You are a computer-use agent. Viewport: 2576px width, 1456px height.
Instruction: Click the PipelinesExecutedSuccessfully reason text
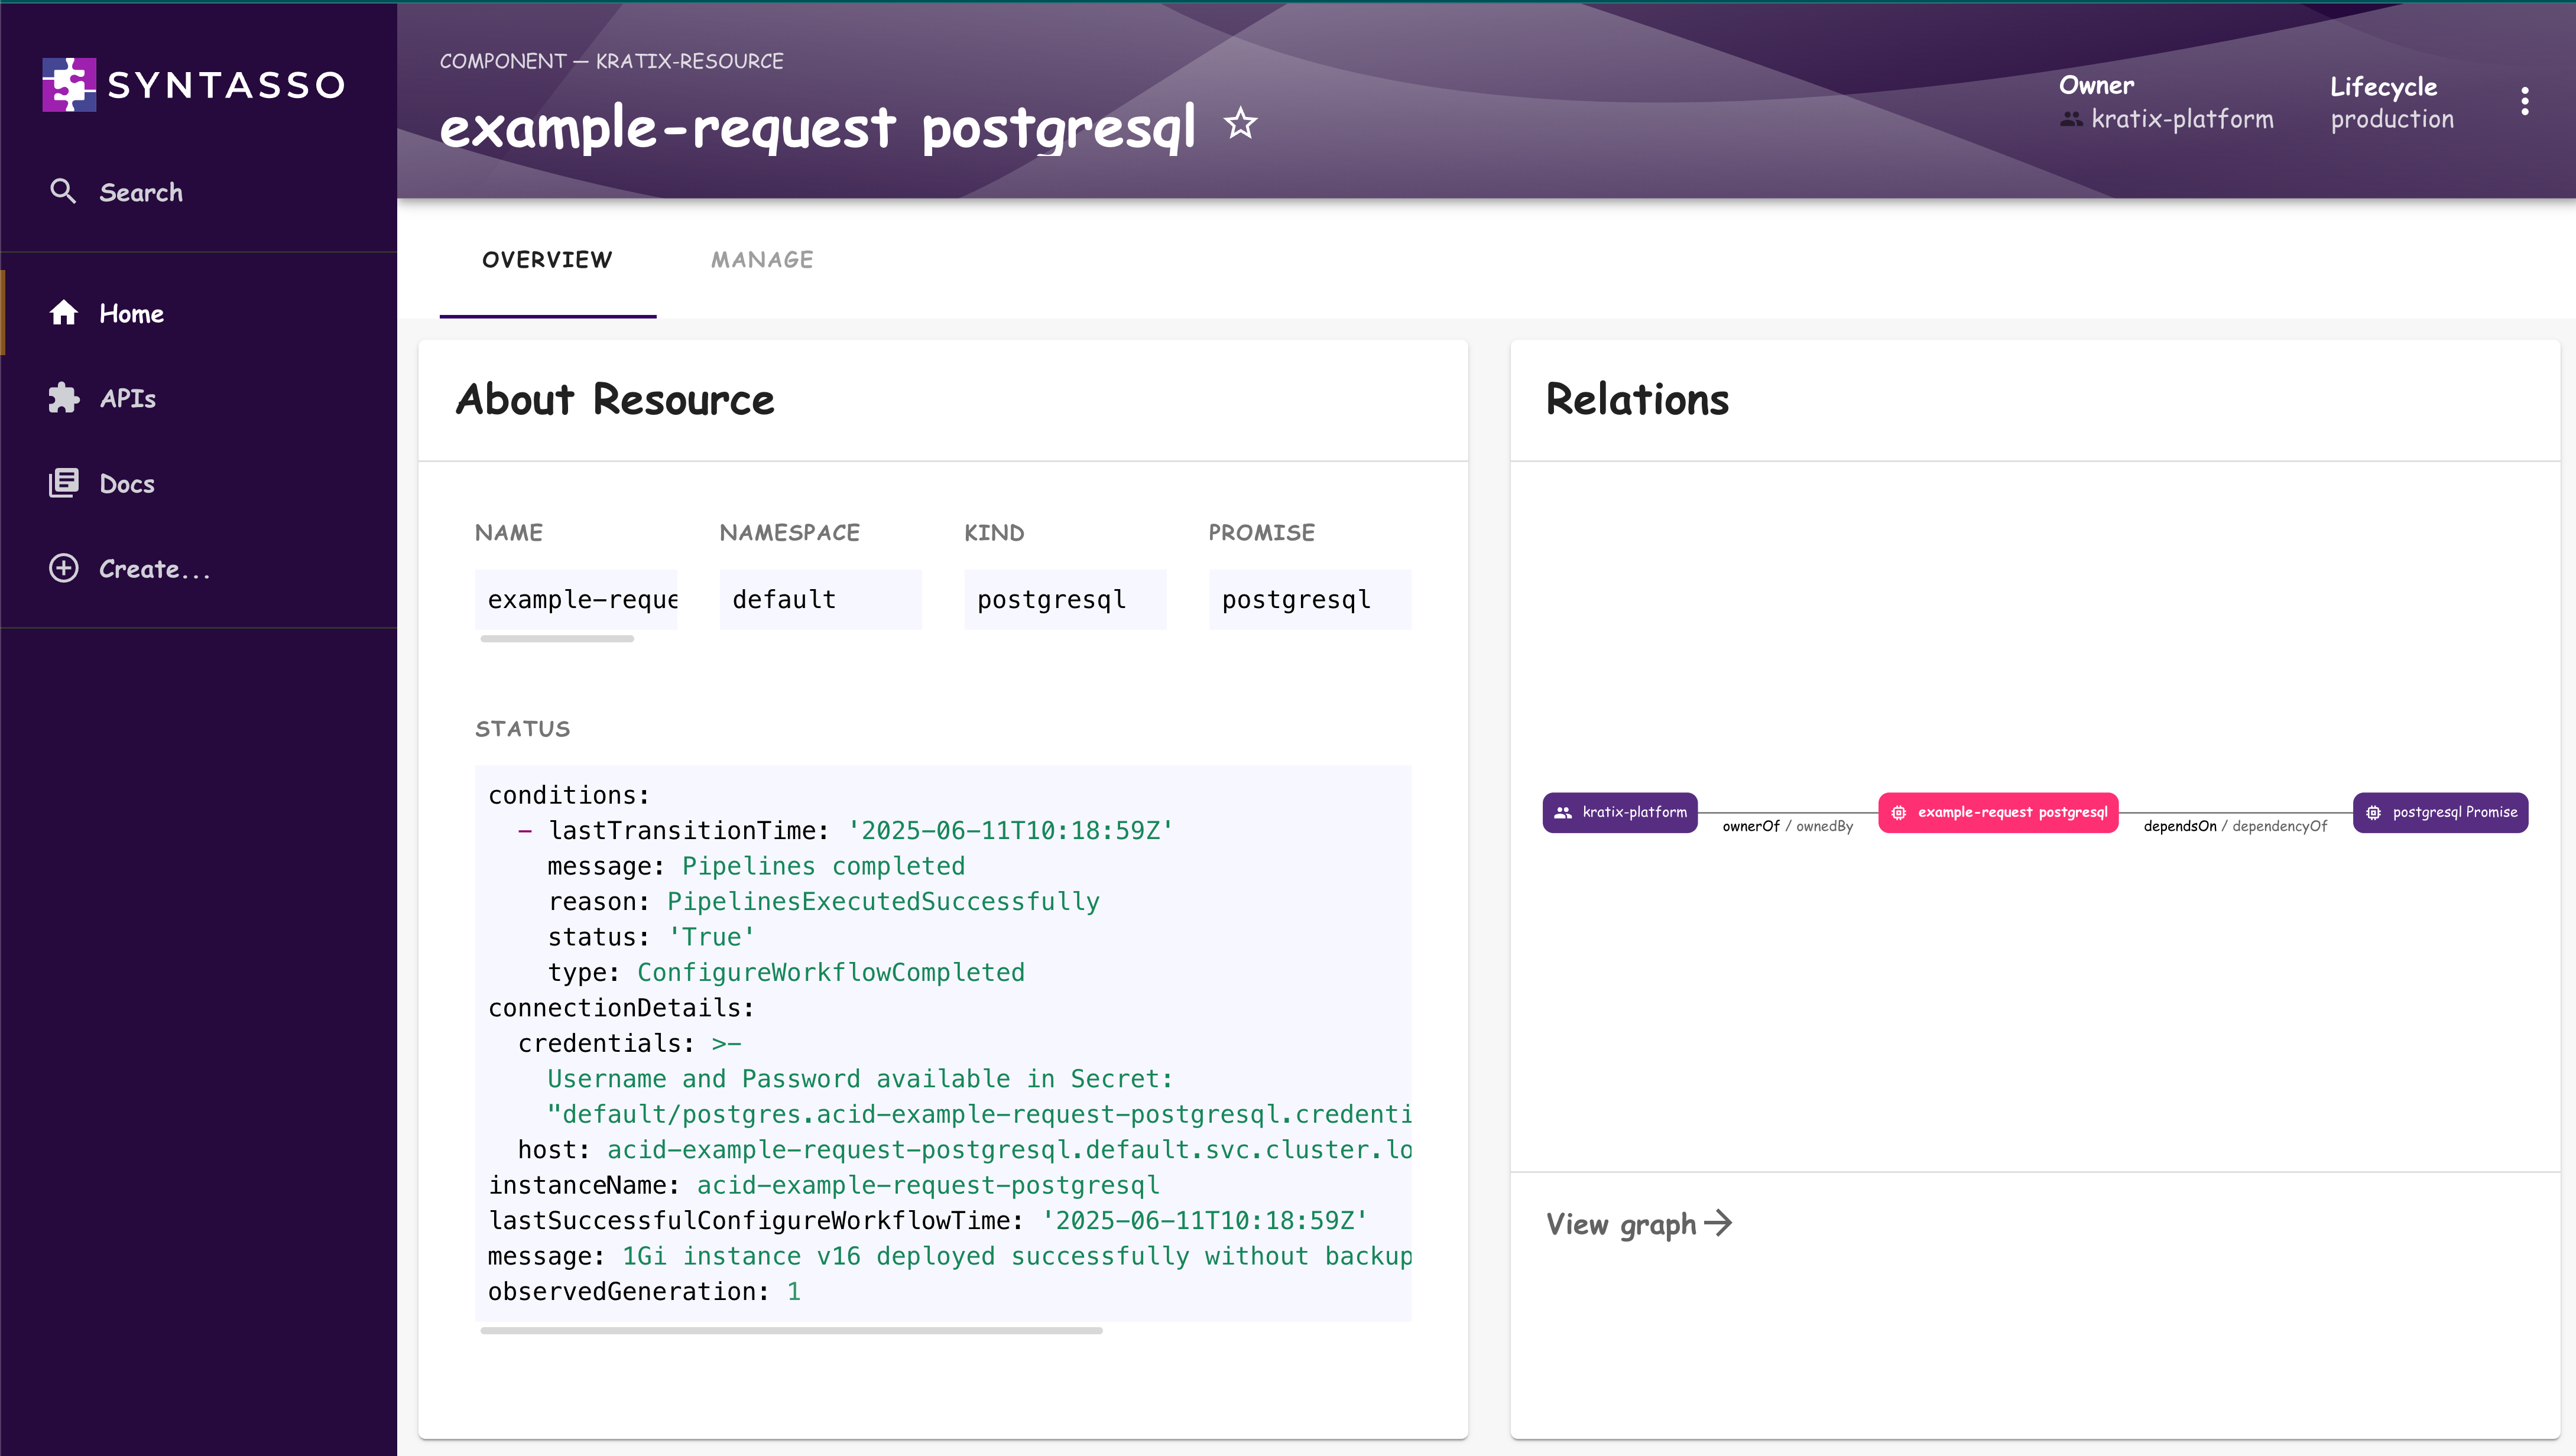click(x=883, y=901)
